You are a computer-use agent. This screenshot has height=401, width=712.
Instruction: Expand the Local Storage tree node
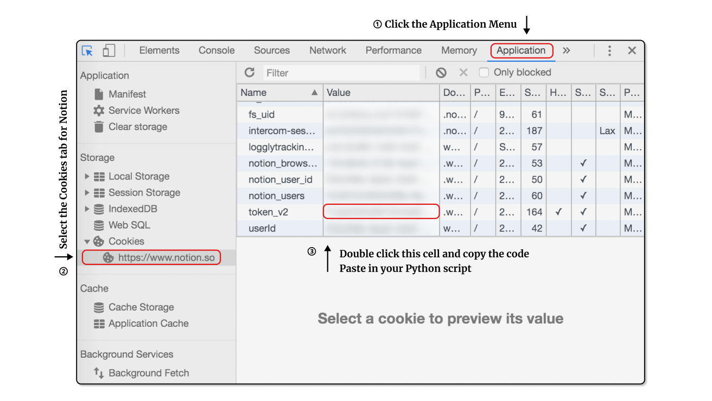(x=87, y=177)
